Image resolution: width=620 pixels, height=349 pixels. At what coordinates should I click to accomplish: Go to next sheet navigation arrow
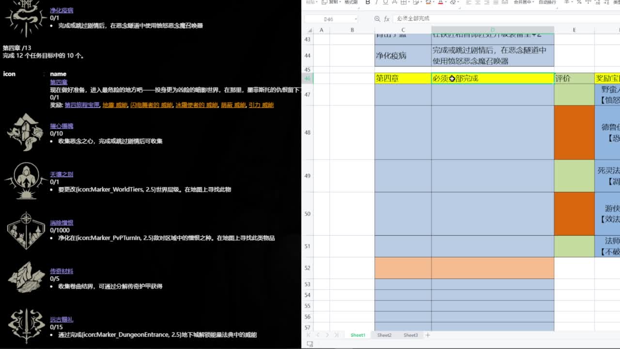327,335
